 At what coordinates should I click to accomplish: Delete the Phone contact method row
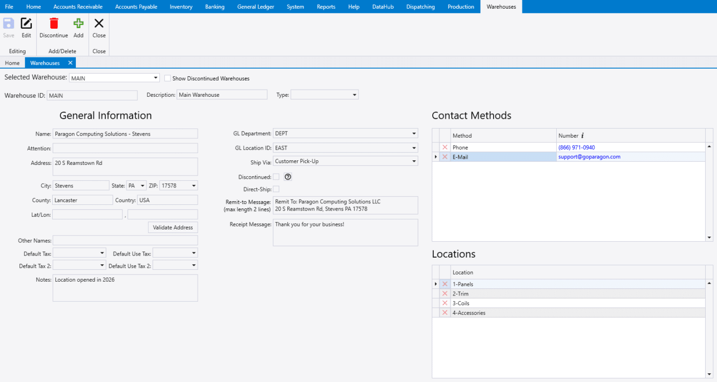(445, 147)
